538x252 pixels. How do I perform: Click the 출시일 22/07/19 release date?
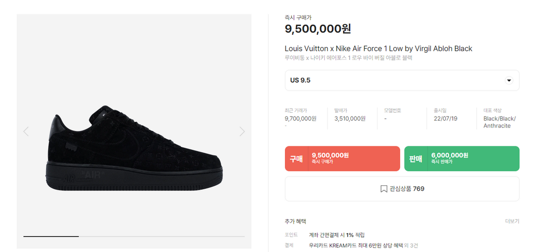tap(445, 119)
